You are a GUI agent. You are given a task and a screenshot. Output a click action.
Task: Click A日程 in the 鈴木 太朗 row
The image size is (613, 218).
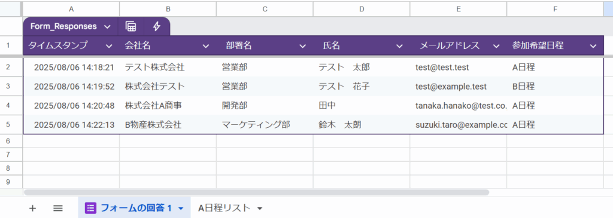click(555, 125)
